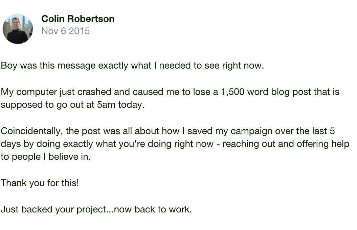Click the 'to people I believe in' line
The height and width of the screenshot is (230, 357).
pyautogui.click(x=46, y=157)
